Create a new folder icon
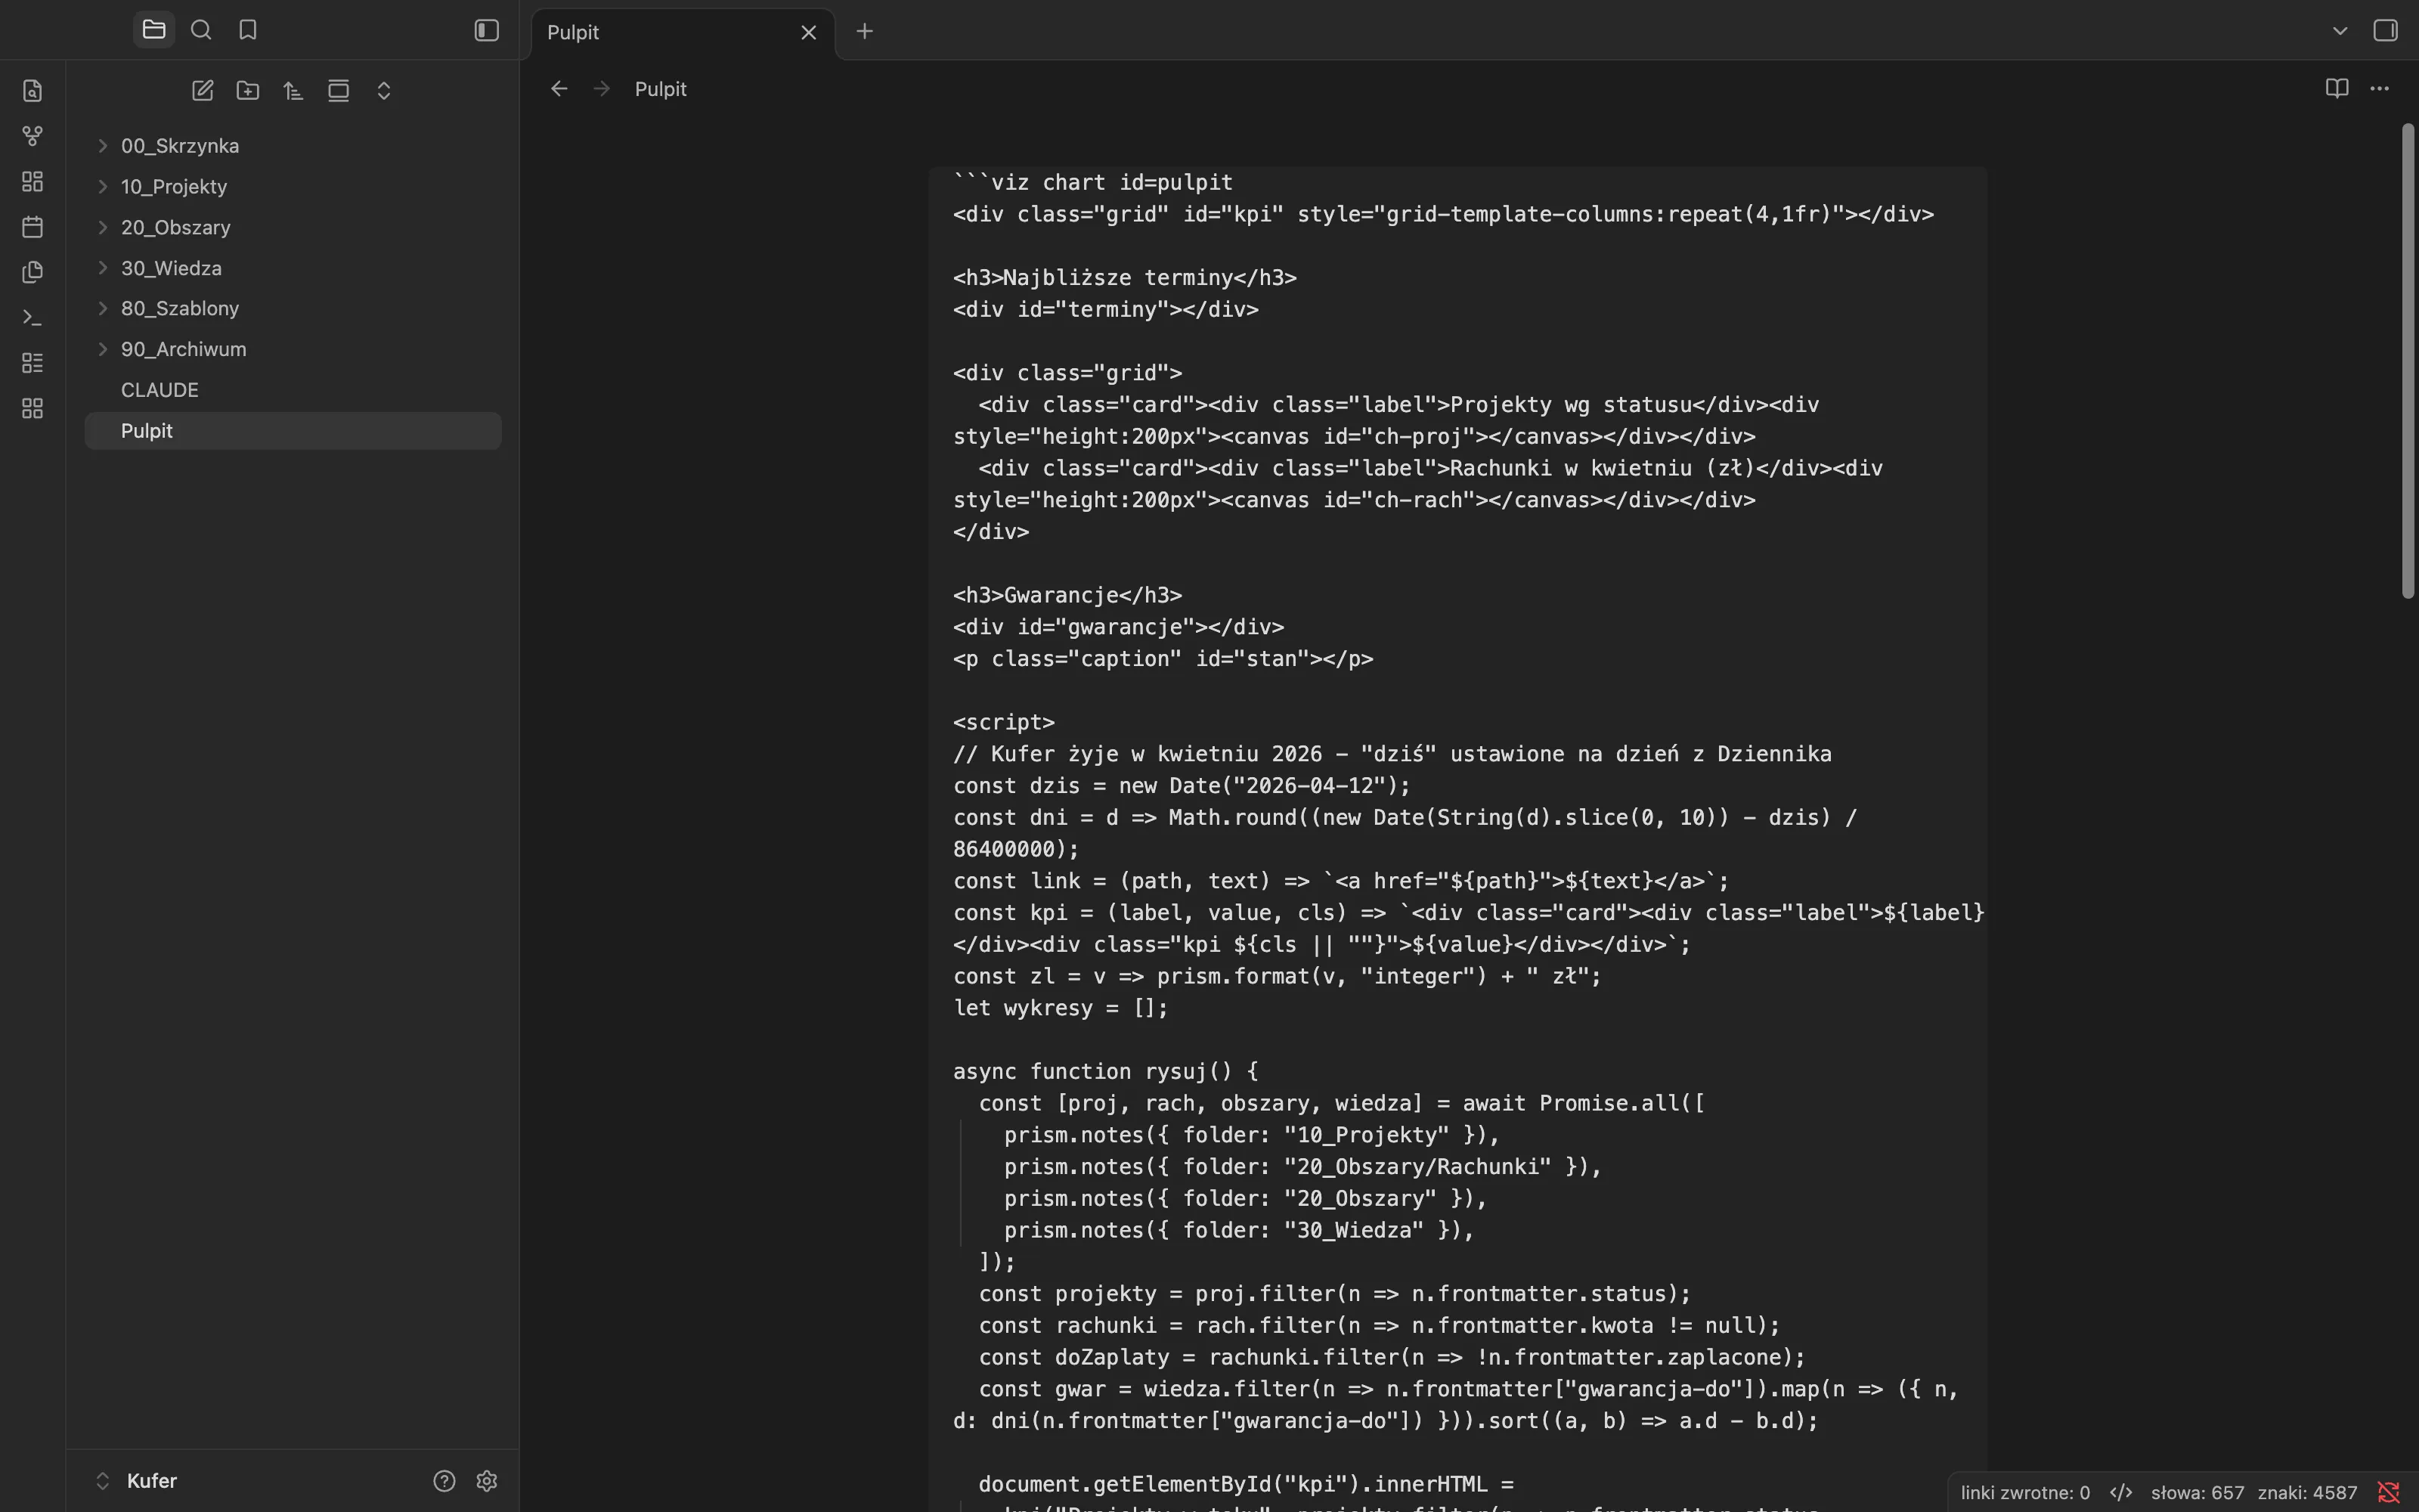This screenshot has height=1512, width=2419. [248, 91]
